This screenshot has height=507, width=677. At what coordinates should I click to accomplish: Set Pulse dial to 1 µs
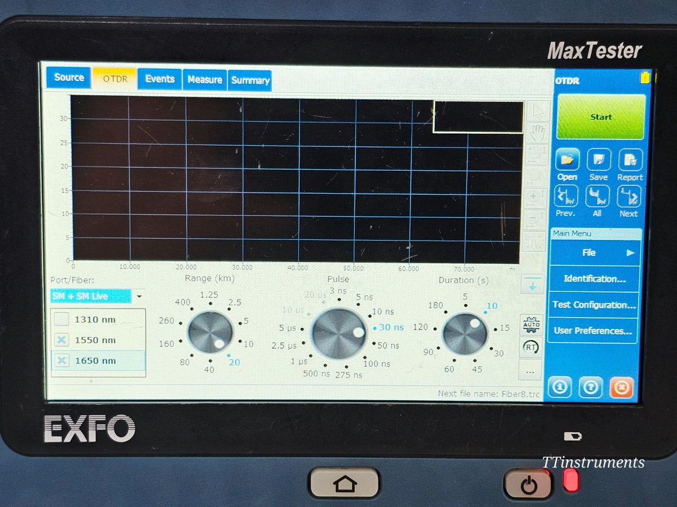click(299, 362)
